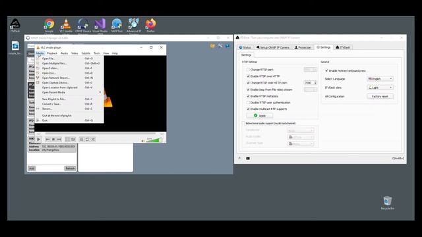Viewport: 422px width, 237px height.
Task: Open VLC Tools menu
Action: [x=97, y=53]
